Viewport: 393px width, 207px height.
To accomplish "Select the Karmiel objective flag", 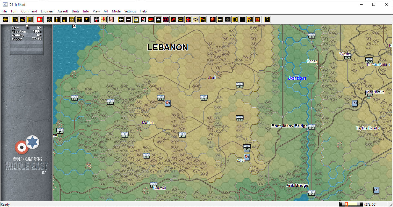I will pyautogui.click(x=153, y=184).
